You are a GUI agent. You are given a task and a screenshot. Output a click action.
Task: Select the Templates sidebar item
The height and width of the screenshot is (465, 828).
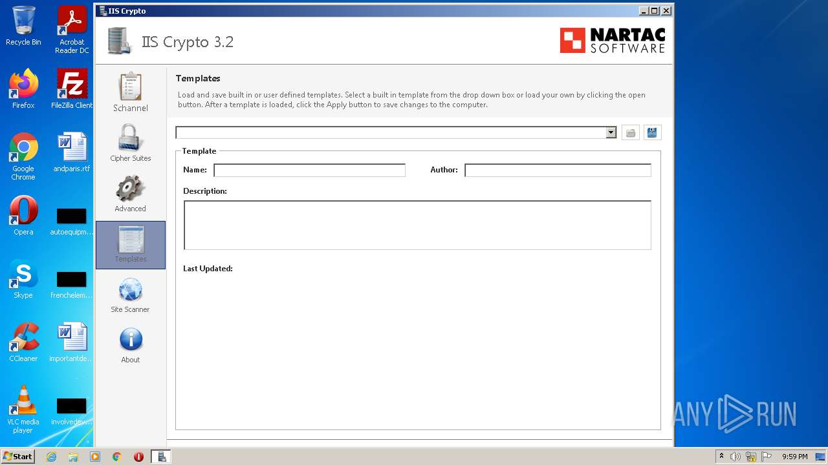pos(130,245)
